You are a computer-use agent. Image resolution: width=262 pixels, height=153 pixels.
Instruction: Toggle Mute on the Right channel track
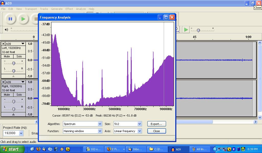7,95
